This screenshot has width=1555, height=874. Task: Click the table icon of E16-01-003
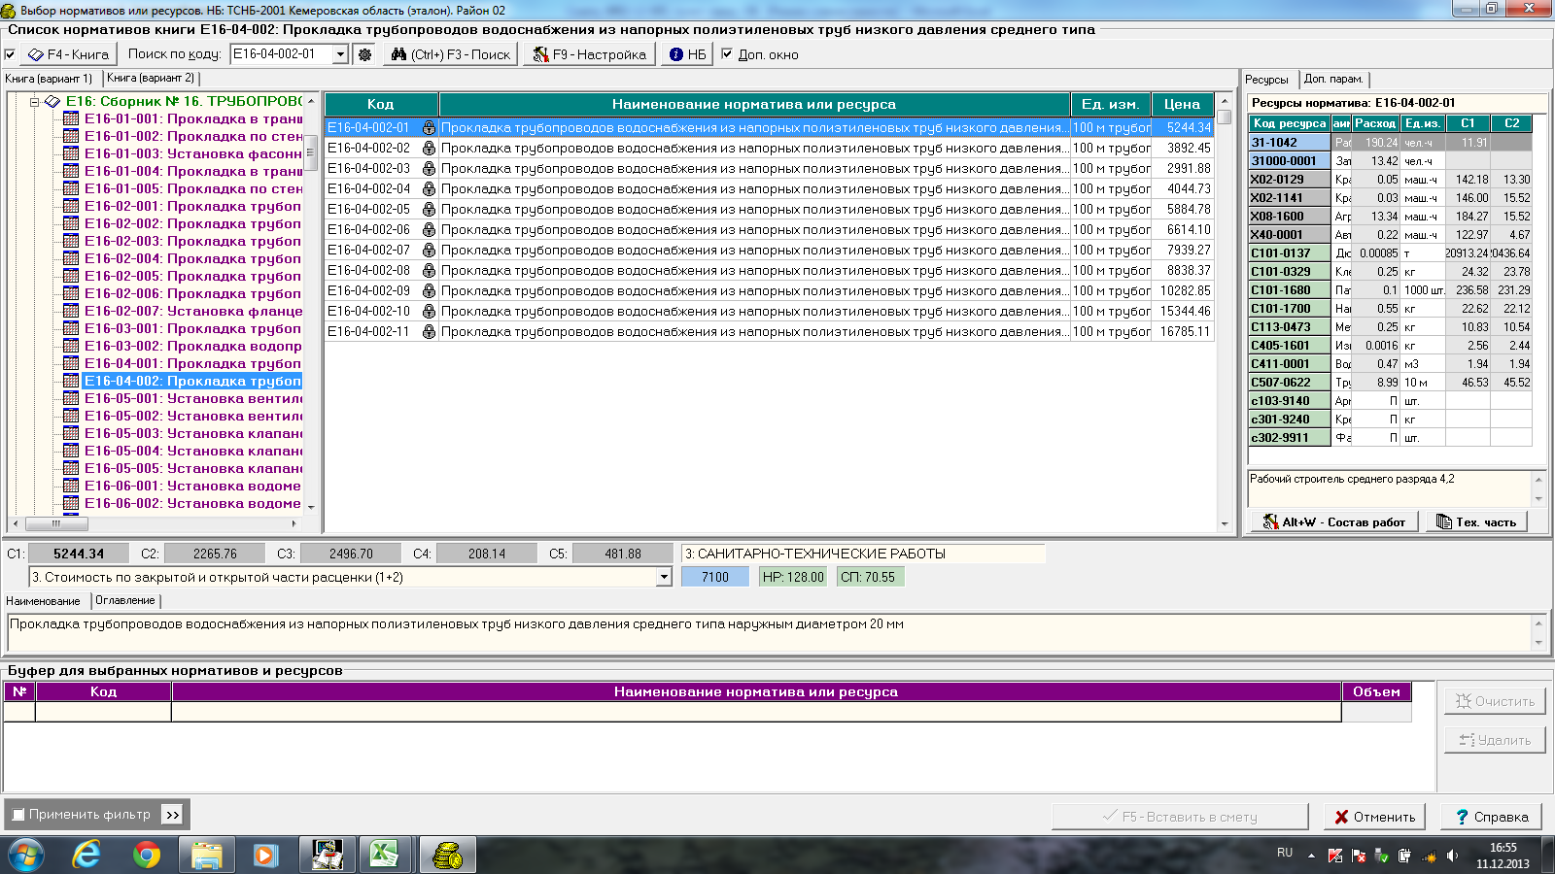coord(71,153)
